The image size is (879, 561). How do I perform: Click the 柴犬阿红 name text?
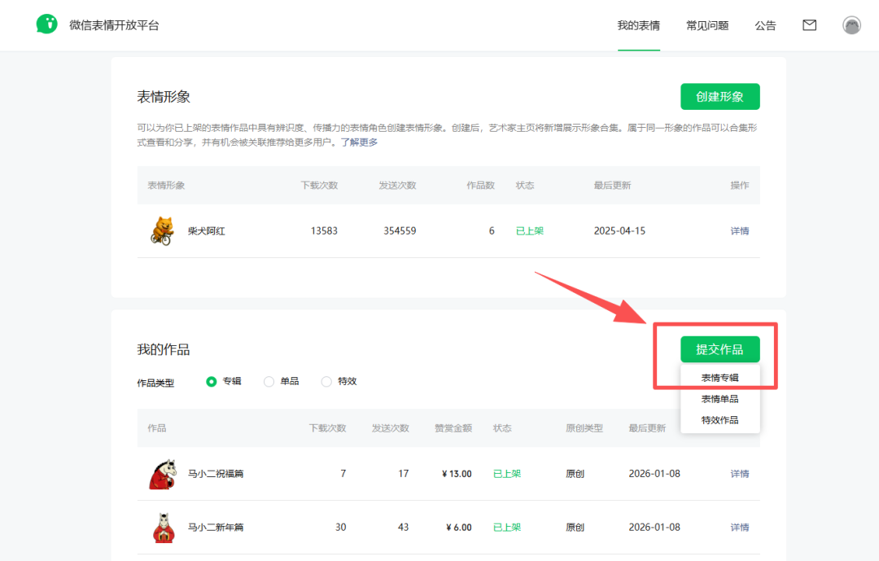[x=206, y=231]
